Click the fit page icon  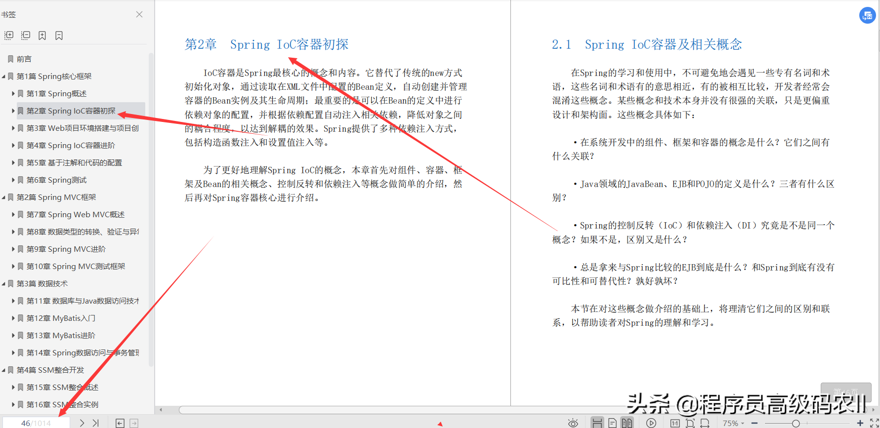coord(690,423)
